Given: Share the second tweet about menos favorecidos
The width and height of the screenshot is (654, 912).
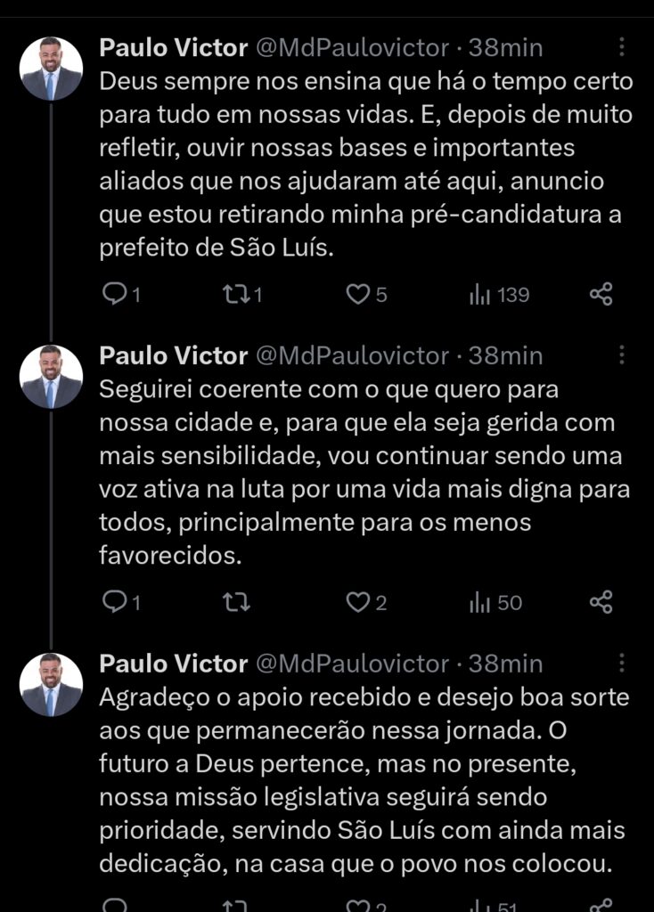Looking at the screenshot, I should click(601, 603).
